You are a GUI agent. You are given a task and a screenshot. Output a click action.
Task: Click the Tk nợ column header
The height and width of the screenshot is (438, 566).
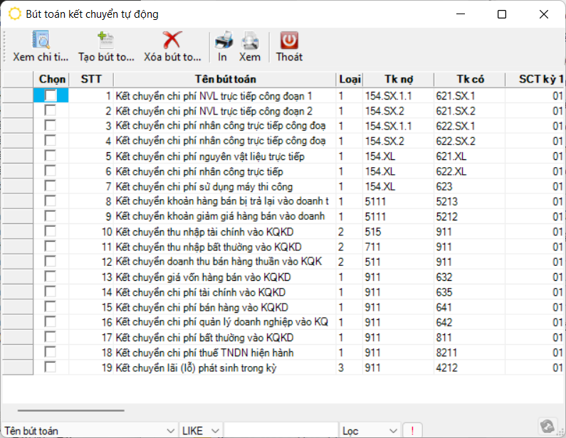tap(398, 79)
